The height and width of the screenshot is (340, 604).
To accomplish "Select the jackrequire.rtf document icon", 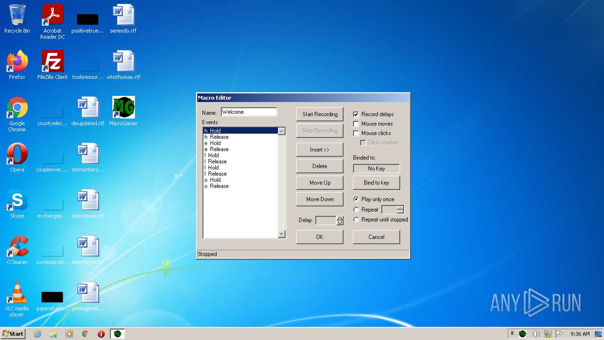I will click(88, 204).
